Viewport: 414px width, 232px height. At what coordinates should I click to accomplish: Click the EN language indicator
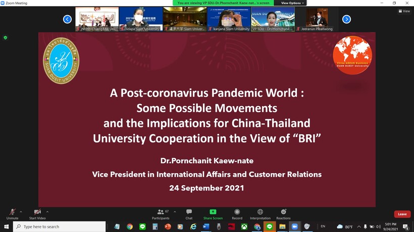pyautogui.click(x=323, y=226)
